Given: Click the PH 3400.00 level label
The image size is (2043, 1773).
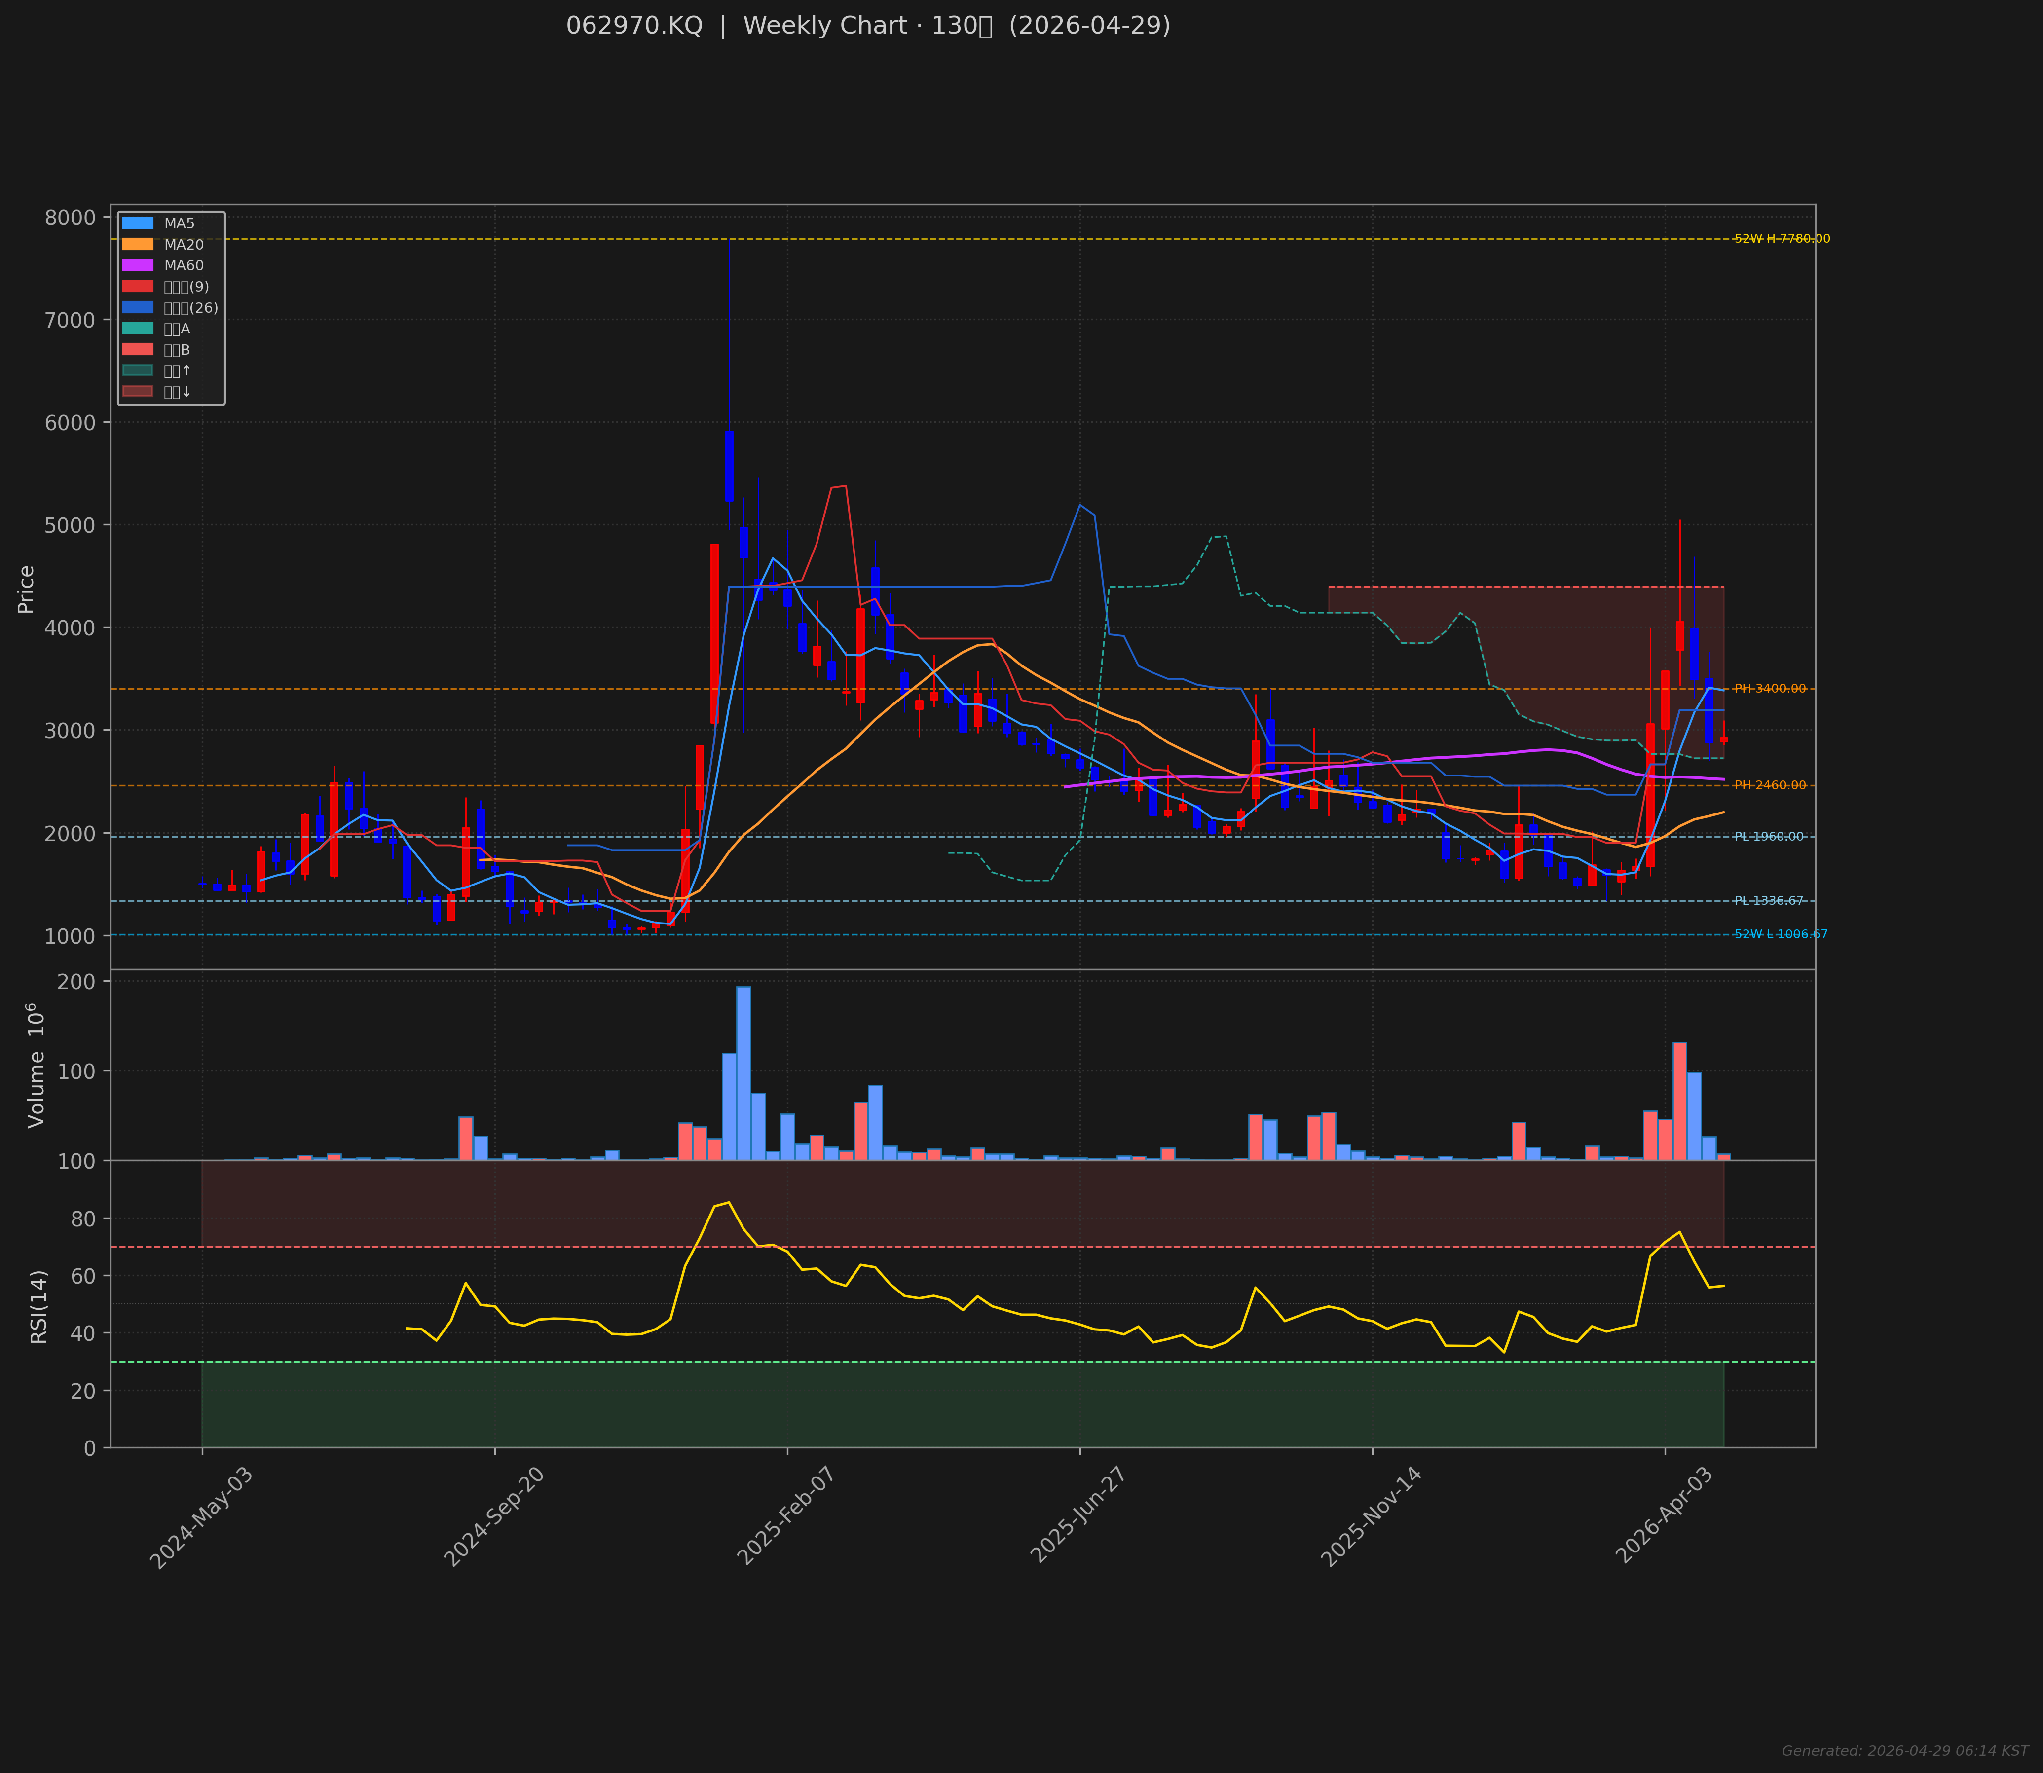Looking at the screenshot, I should 1769,689.
